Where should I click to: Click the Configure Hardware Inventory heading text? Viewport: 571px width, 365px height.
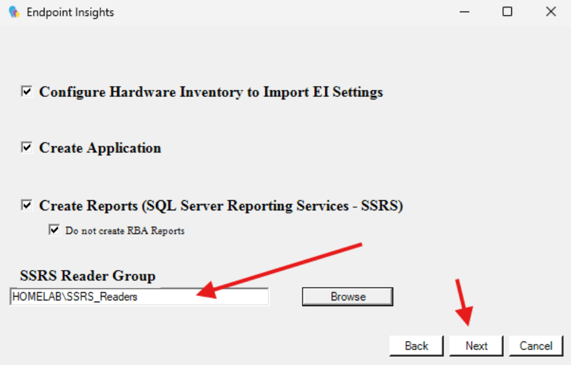pyautogui.click(x=209, y=91)
